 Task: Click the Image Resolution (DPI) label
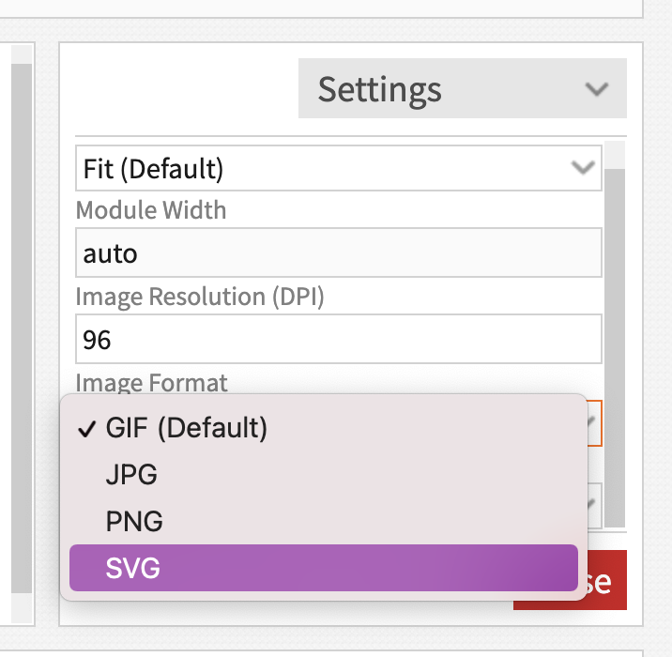199,297
